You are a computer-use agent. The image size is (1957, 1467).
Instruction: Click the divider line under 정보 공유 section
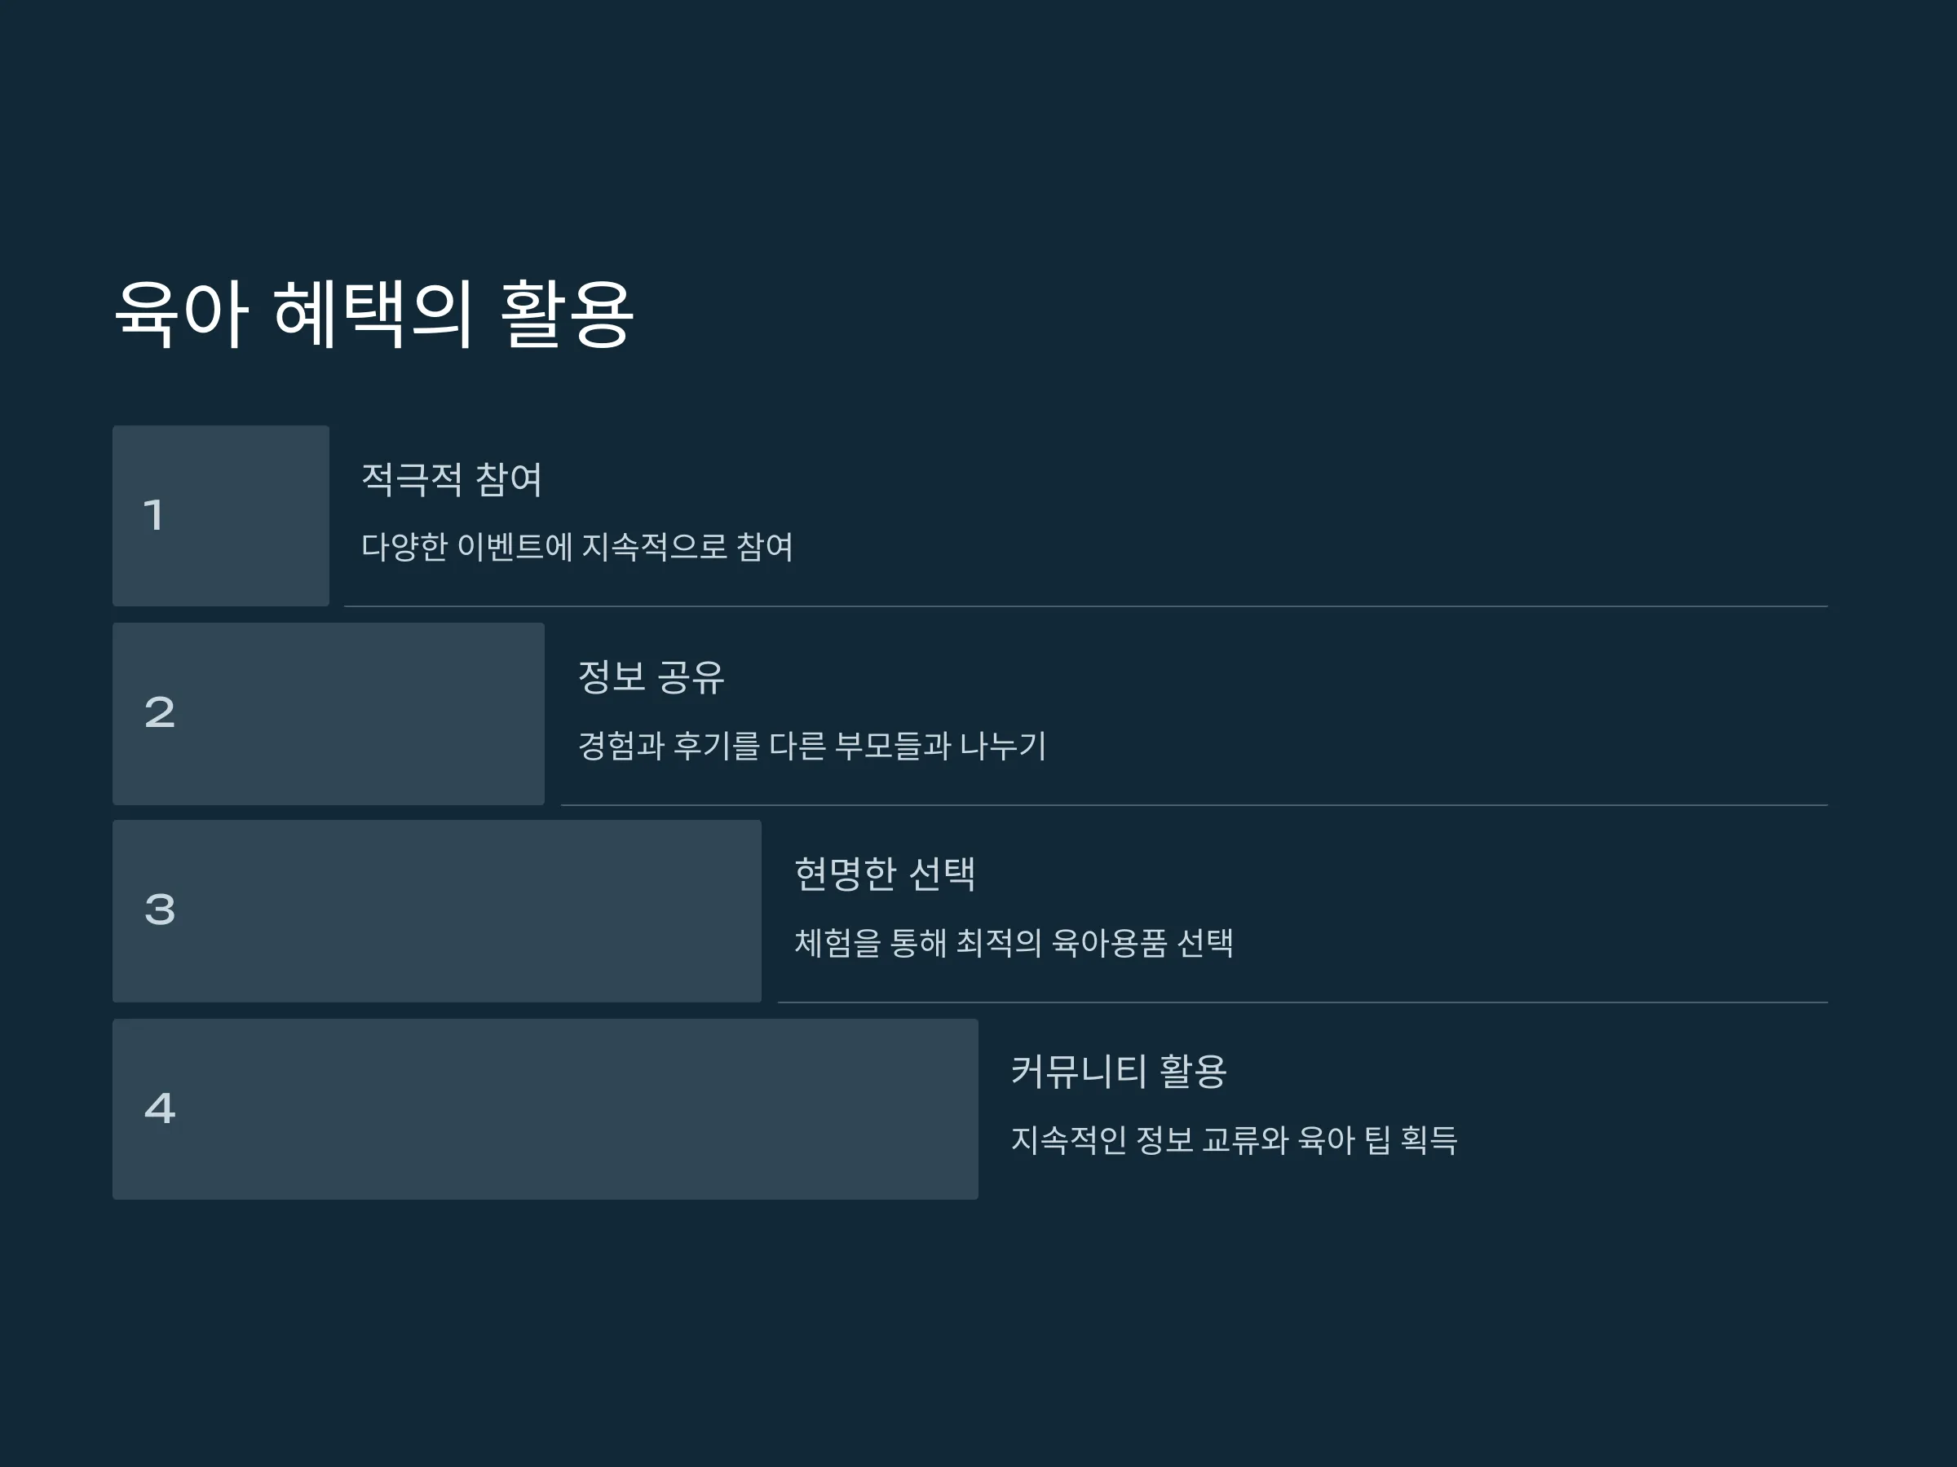pos(1195,805)
